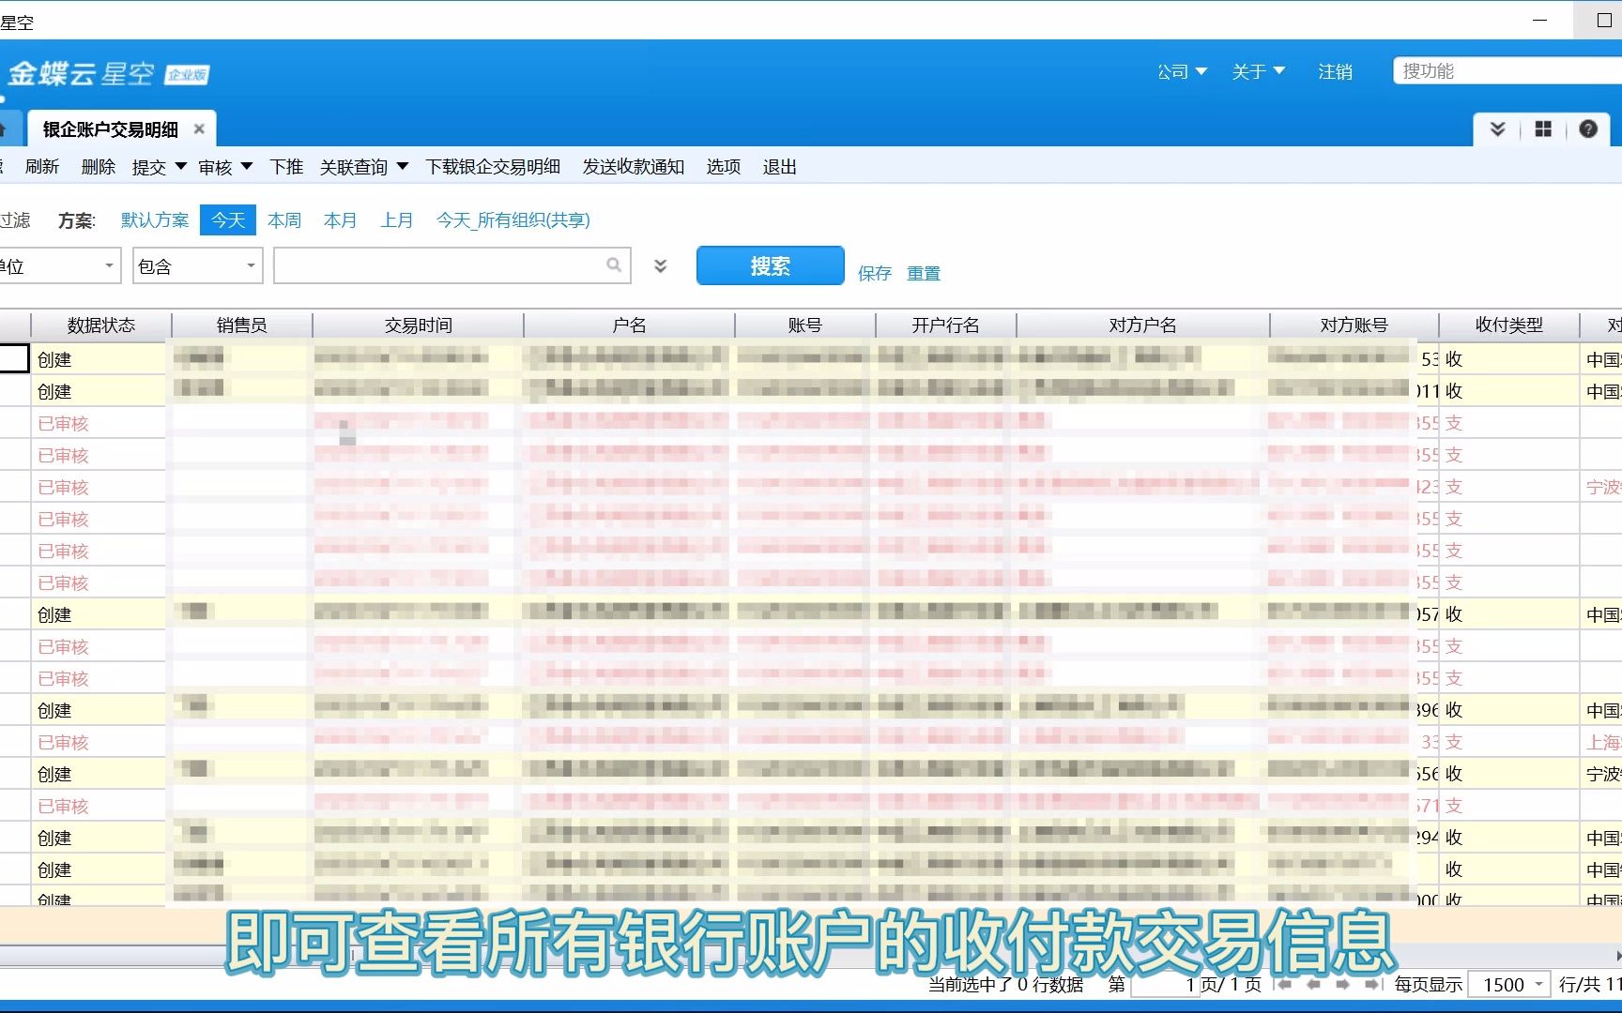
Task: Open the filter field dropdown ending in 位
Action: coord(60,266)
